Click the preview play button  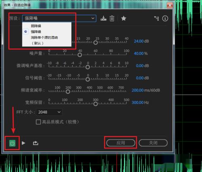tap(23, 143)
